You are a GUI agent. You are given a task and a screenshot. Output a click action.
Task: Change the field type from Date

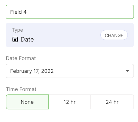(114, 35)
